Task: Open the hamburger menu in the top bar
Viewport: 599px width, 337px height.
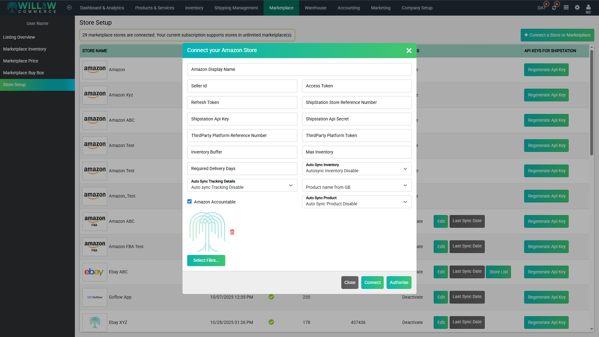Action: point(566,7)
